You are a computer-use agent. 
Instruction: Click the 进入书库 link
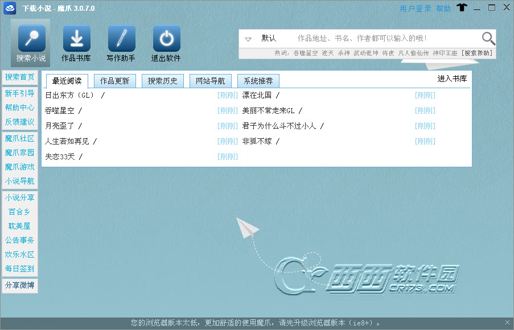452,79
